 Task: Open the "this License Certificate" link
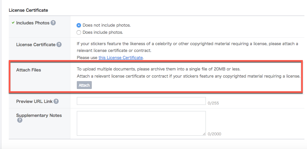[121, 57]
